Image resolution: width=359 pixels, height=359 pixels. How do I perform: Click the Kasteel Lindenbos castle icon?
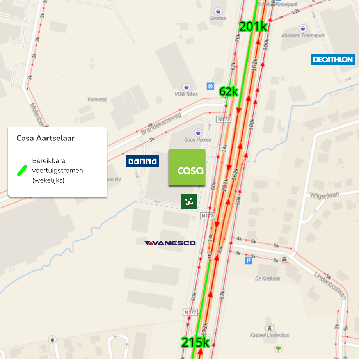(270, 328)
